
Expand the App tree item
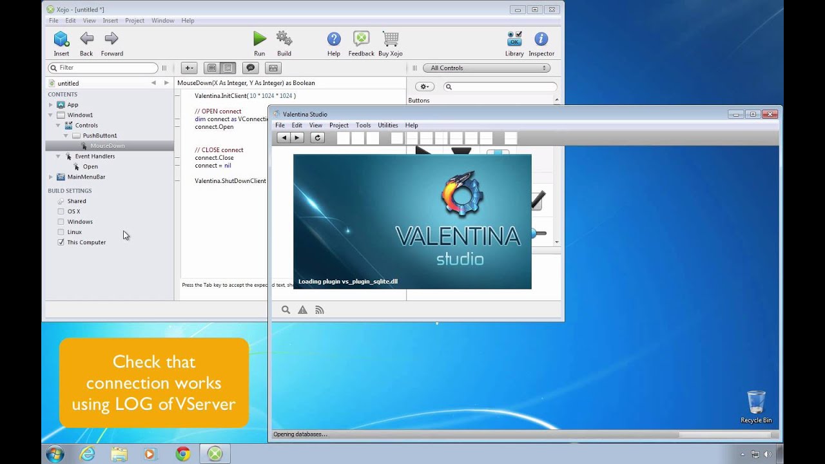tap(51, 104)
